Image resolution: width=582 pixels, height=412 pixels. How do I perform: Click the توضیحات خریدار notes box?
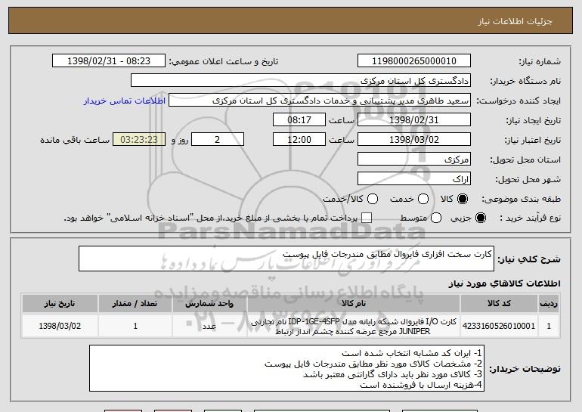click(286, 368)
